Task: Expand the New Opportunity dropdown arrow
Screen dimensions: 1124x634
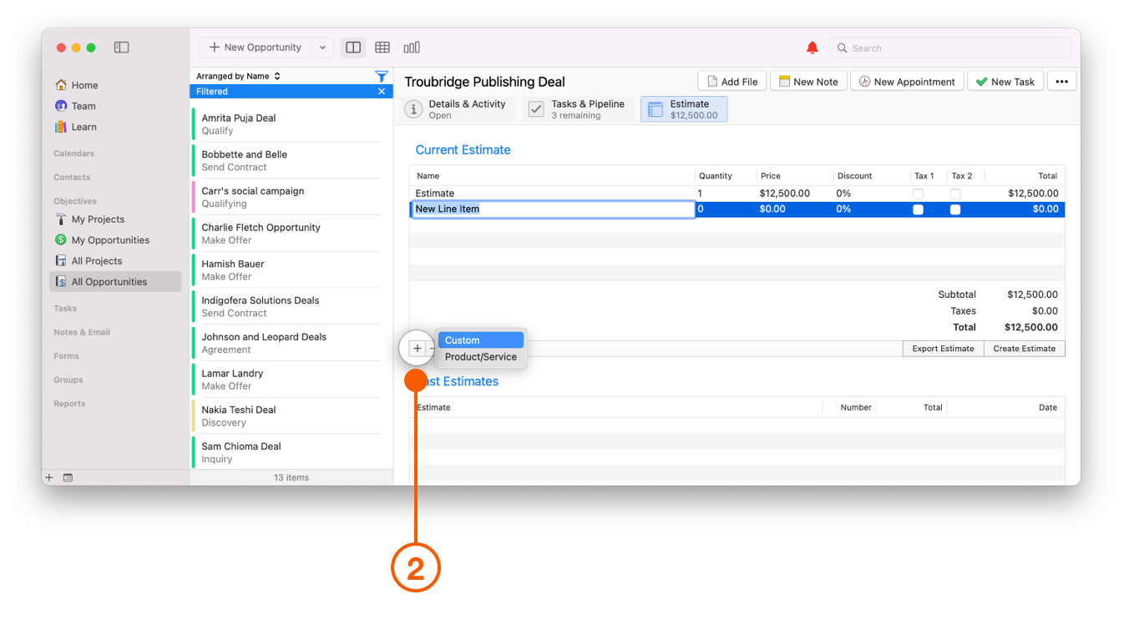Action: (322, 48)
